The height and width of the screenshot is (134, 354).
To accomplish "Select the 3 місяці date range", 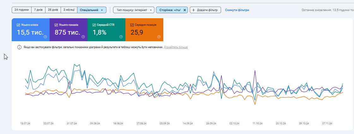I will click(69, 10).
